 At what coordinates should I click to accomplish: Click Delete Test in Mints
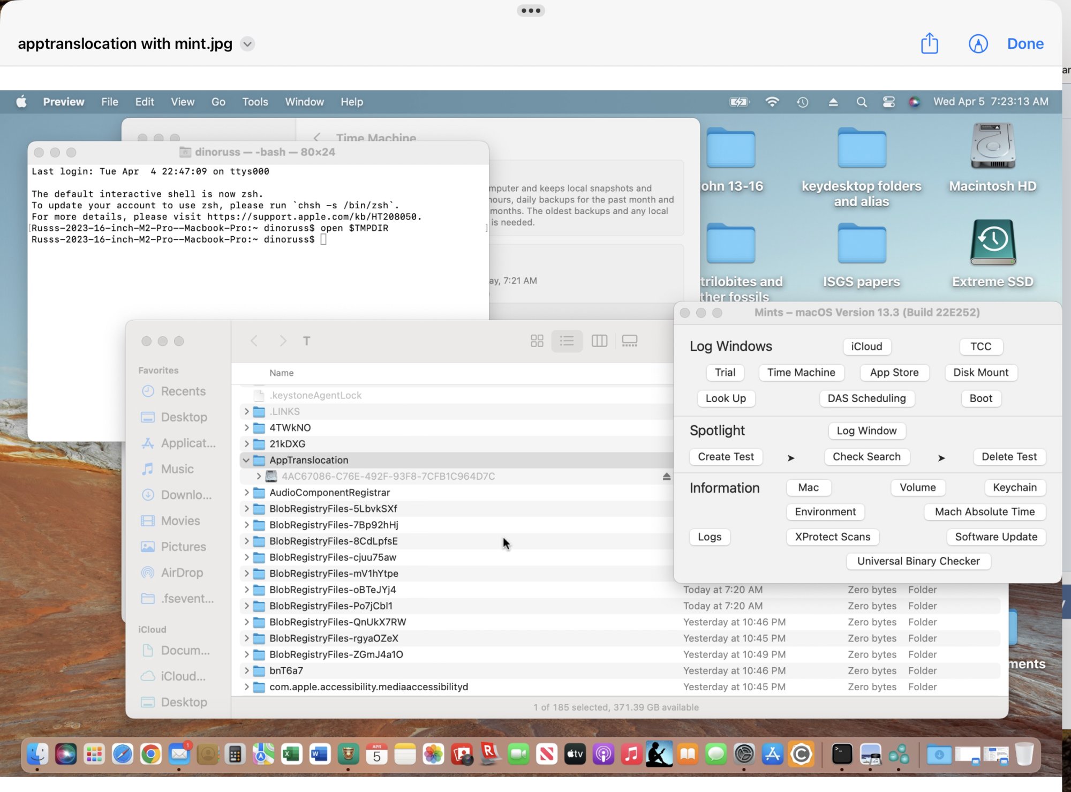click(x=1009, y=456)
